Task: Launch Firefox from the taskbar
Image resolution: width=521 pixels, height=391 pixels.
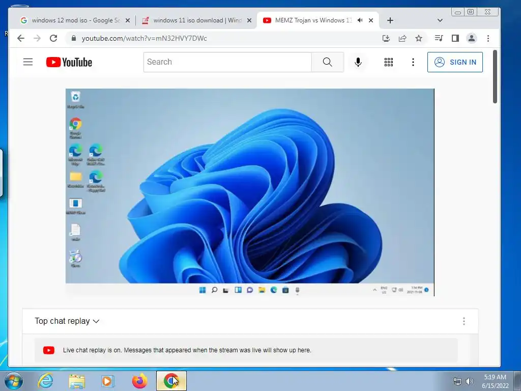Action: point(139,381)
